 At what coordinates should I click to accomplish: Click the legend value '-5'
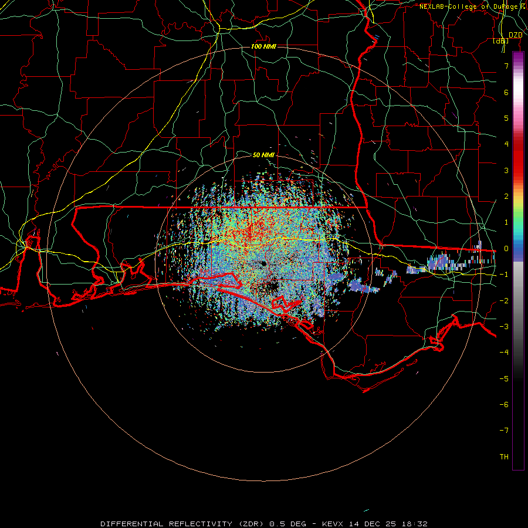tap(504, 379)
